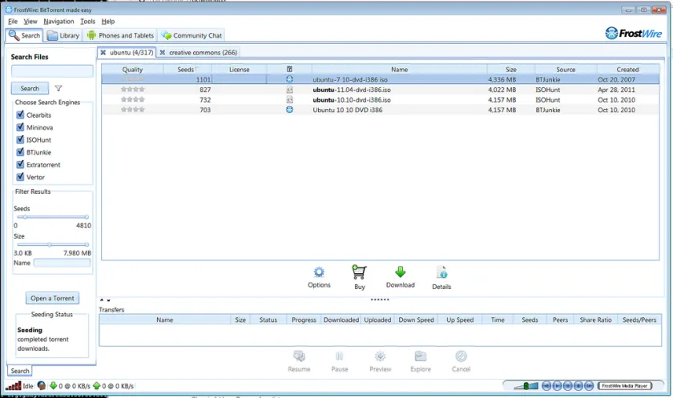Click the Pause transfer icon
Image resolution: width=673 pixels, height=398 pixels.
click(339, 356)
